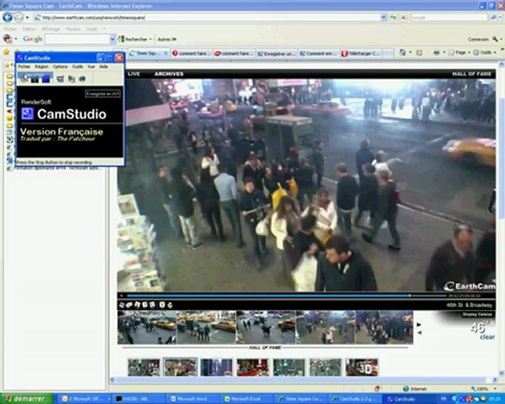The width and height of the screenshot is (505, 404).
Task: Click the green refresh page icon
Action: point(393,17)
